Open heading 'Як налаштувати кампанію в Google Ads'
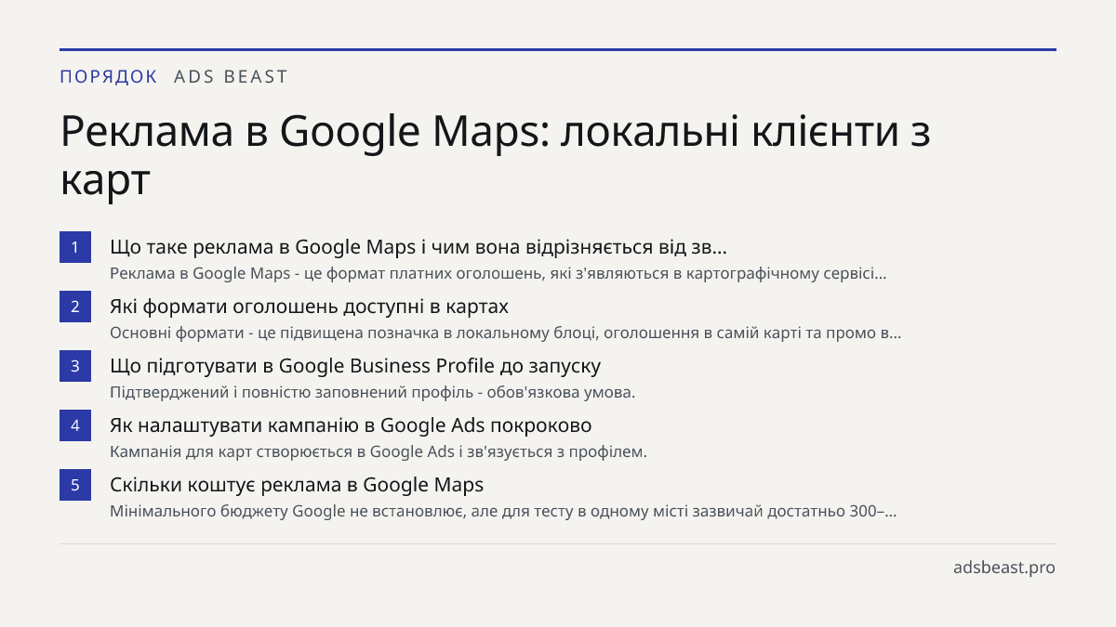The height and width of the screenshot is (627, 1116). coord(351,425)
